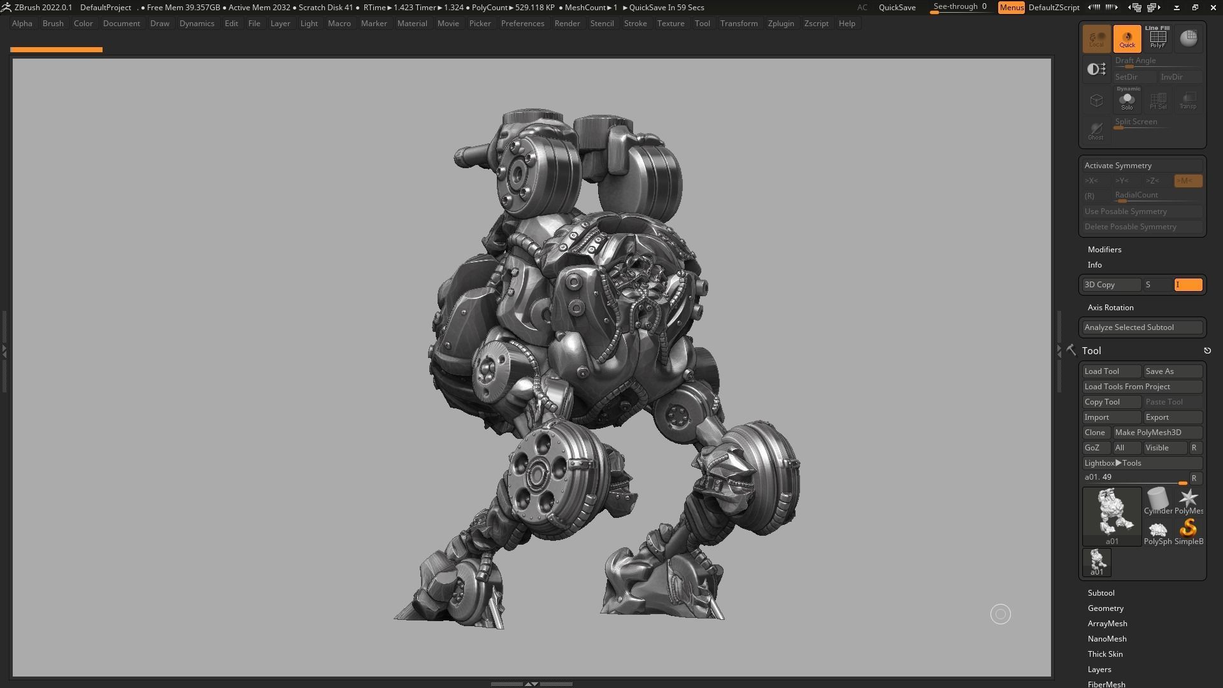The height and width of the screenshot is (688, 1223).
Task: Open the Zplugin menu
Action: pos(781,23)
